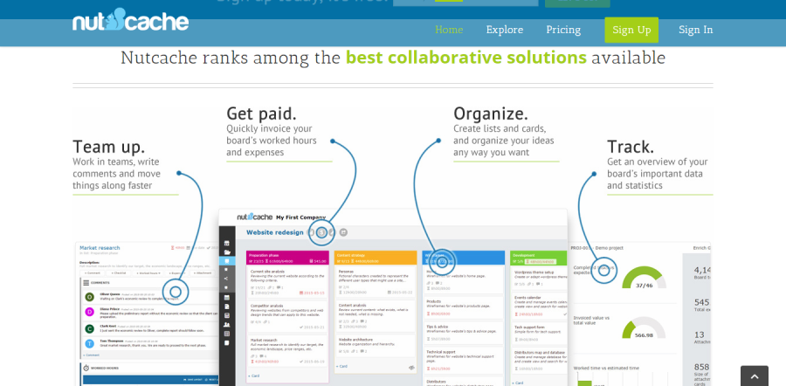Viewport: 786px width, 386px height.
Task: Open the 'Market research' card in Preparation phase
Action: [287, 350]
